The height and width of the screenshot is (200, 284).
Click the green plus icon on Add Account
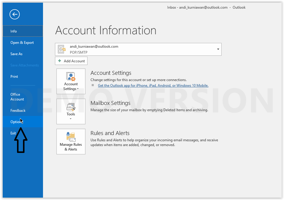click(x=60, y=61)
